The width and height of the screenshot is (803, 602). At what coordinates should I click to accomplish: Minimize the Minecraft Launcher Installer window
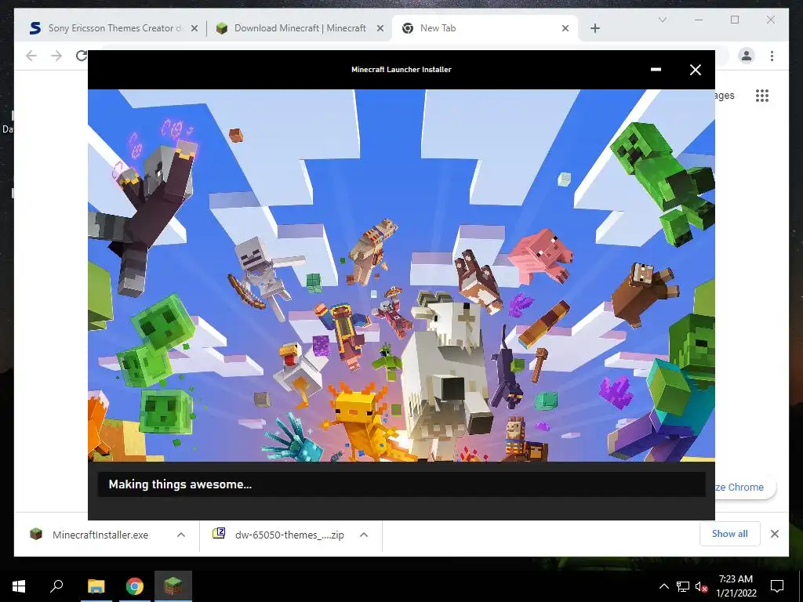pyautogui.click(x=656, y=70)
